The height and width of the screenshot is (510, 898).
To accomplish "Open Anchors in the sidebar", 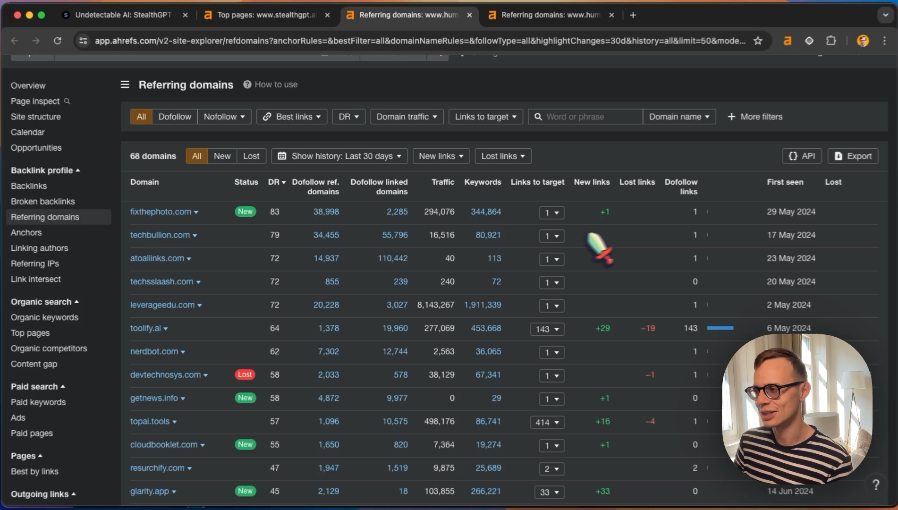I will (26, 233).
